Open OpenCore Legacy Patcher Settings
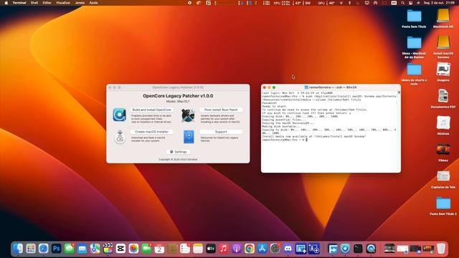Image resolution: width=459 pixels, height=258 pixels. (x=179, y=152)
